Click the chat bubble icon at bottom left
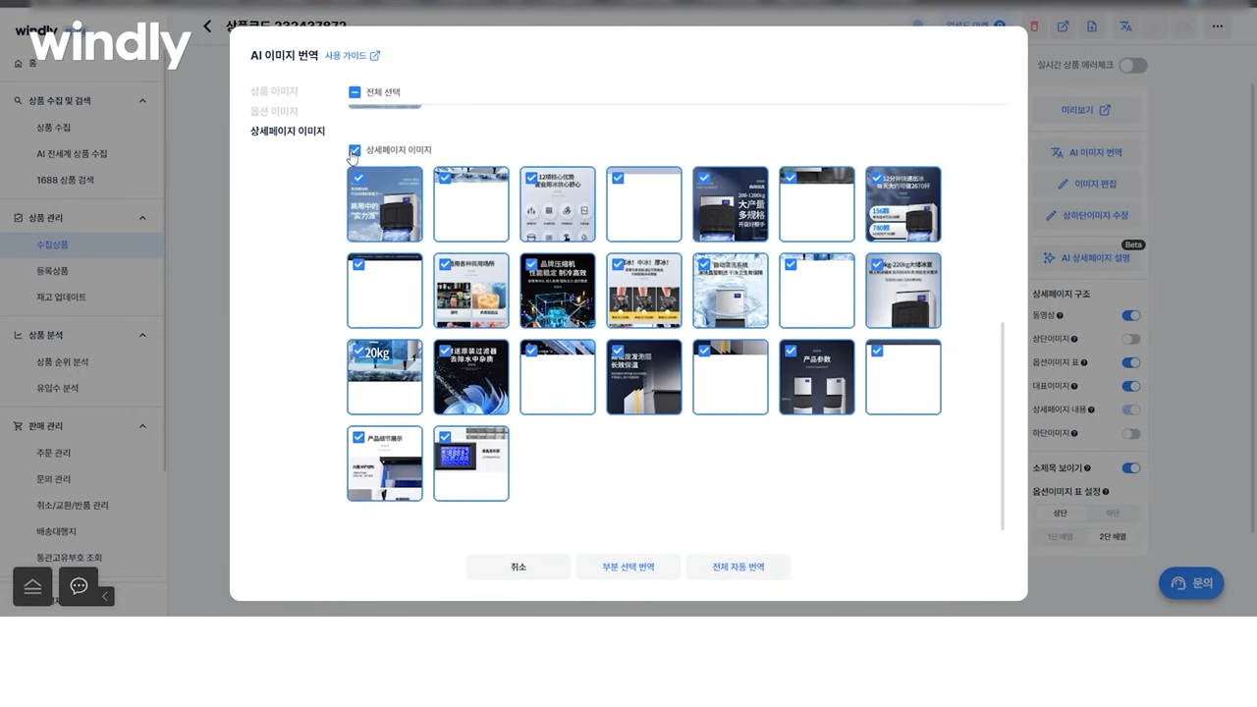This screenshot has width=1257, height=707. [79, 586]
